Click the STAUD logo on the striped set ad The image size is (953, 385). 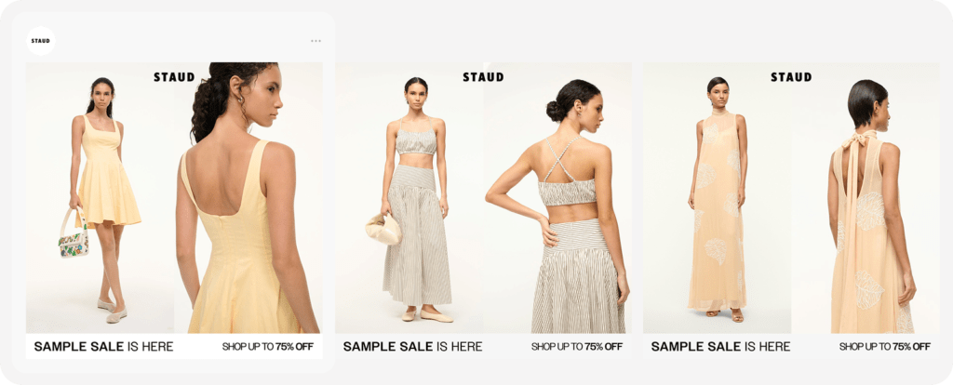coord(483,77)
